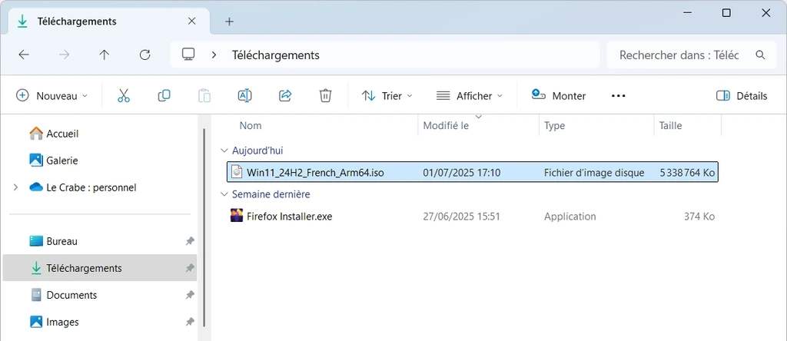Toggle the Détails pane
Screen dimensions: 787x341
(742, 96)
